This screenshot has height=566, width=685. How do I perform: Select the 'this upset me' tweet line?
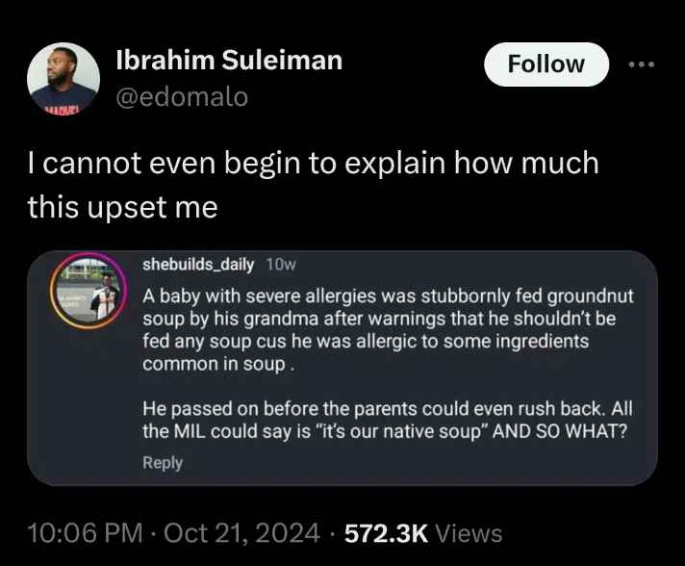tap(123, 207)
